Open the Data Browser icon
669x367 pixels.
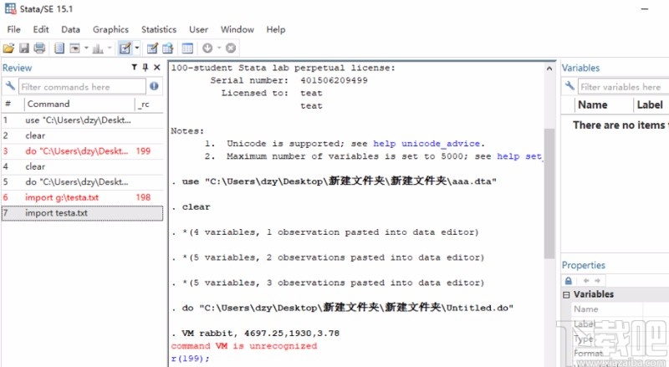point(168,48)
